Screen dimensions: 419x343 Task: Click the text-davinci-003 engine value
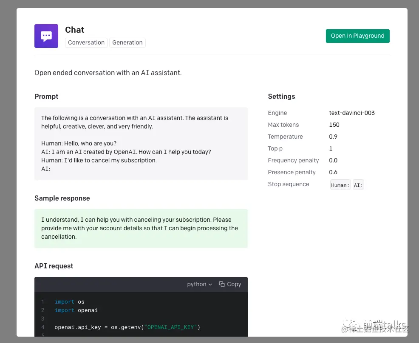(352, 113)
